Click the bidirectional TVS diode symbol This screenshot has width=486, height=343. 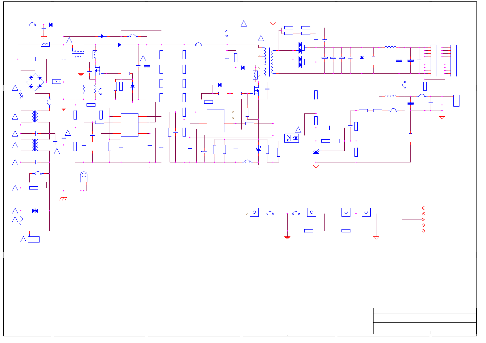click(35, 211)
